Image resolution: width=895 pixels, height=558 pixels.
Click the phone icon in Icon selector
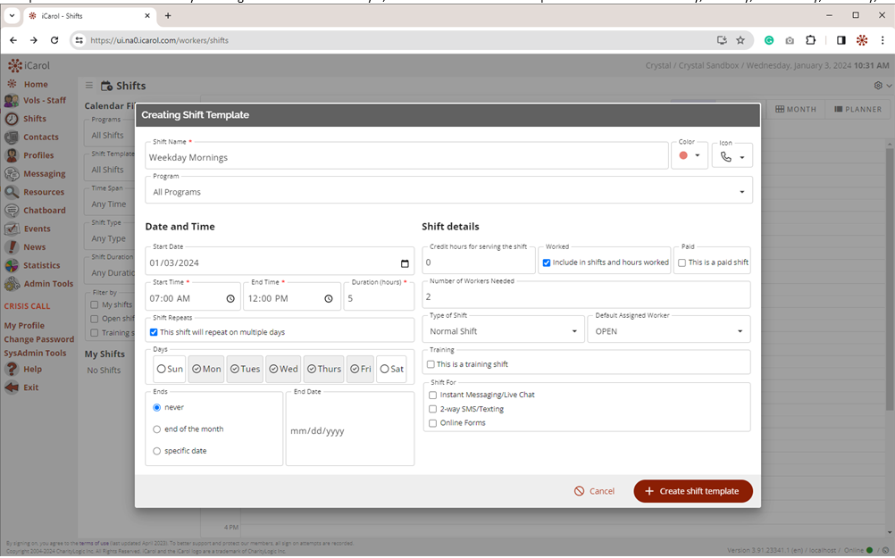(725, 157)
